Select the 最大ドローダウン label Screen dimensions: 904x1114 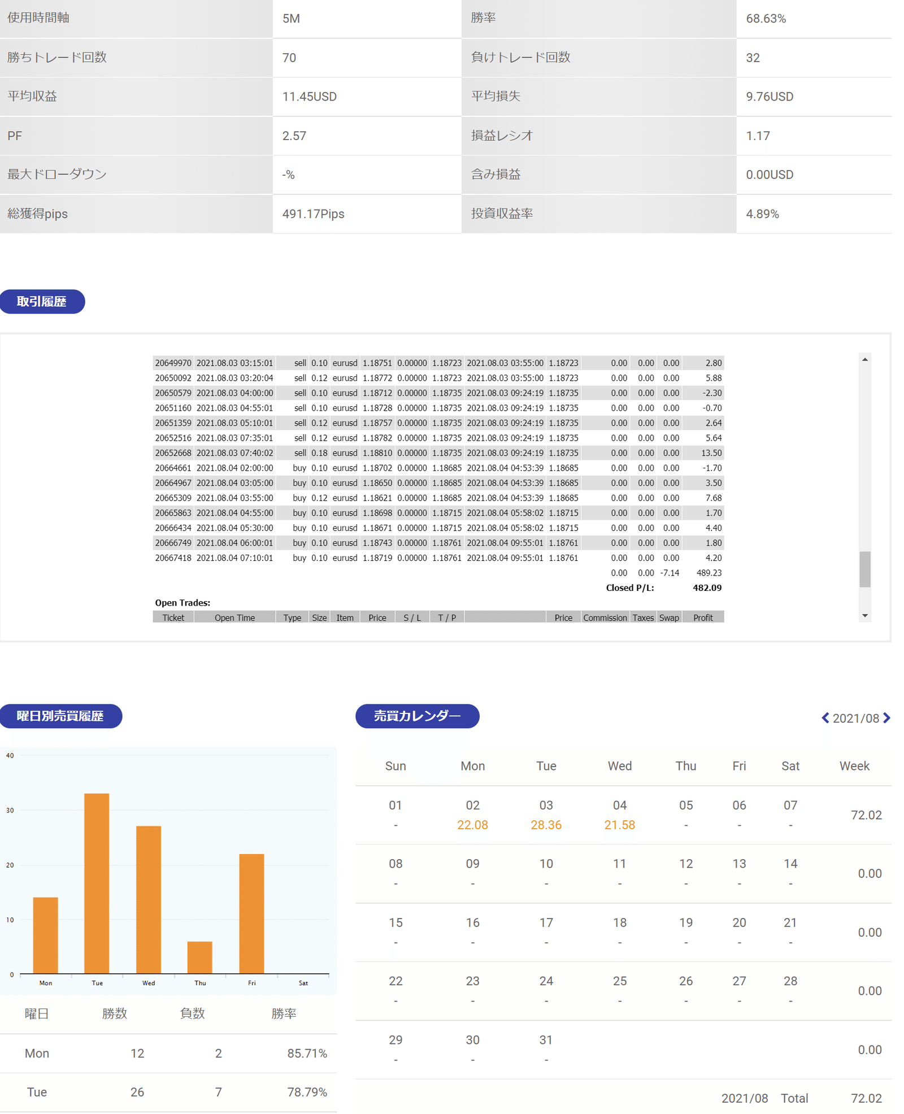[57, 175]
